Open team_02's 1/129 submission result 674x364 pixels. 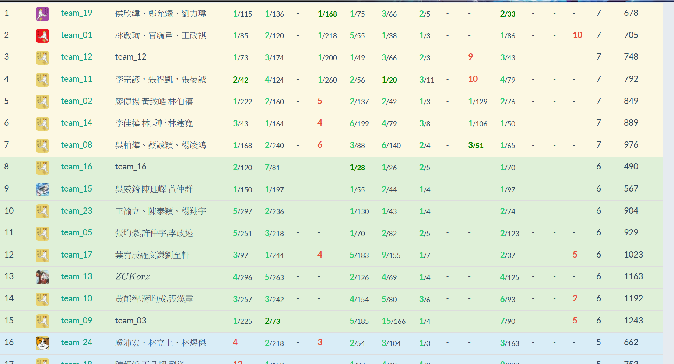[478, 102]
